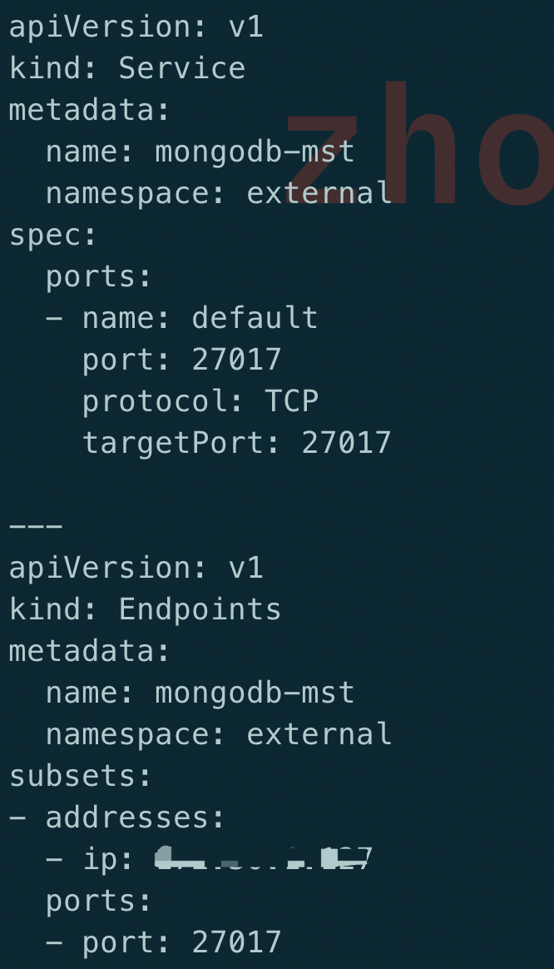This screenshot has width=554, height=969.
Task: Click the '- addresses:' list item
Action: (x=117, y=817)
